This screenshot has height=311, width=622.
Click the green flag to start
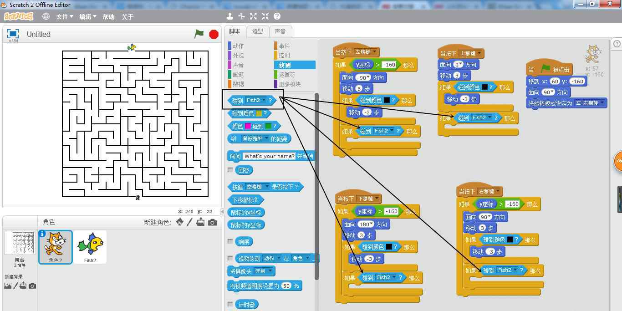coord(199,34)
